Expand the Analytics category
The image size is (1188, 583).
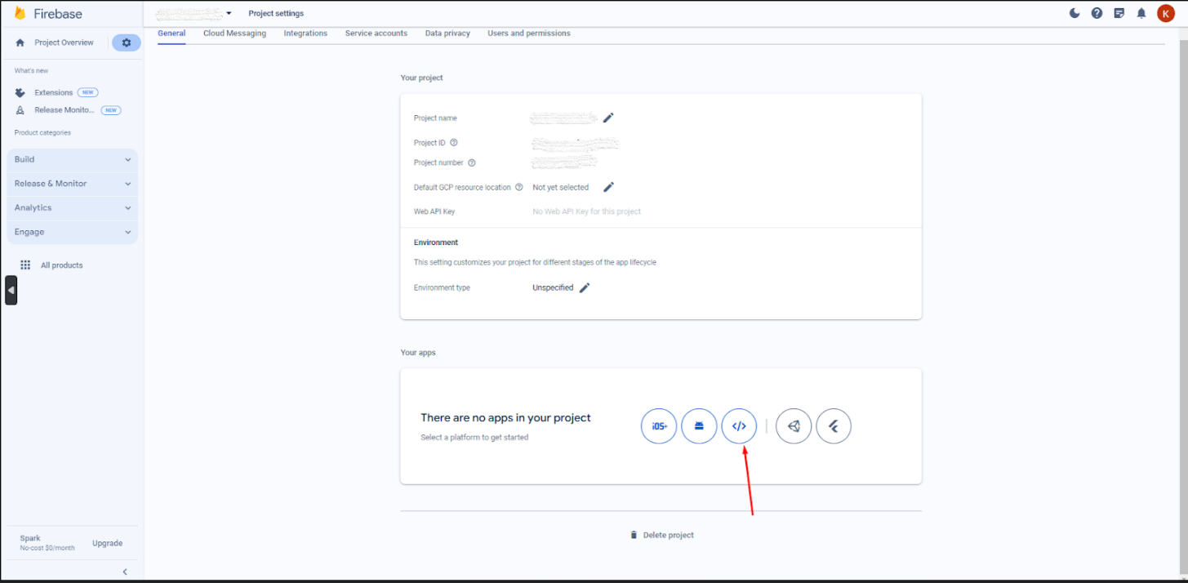click(72, 208)
